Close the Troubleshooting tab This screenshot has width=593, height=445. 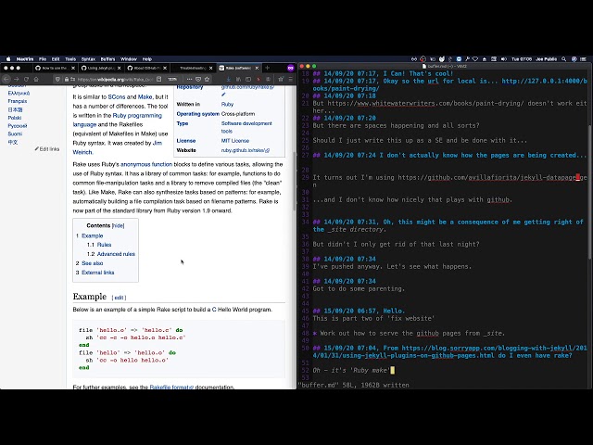pyautogui.click(x=211, y=68)
